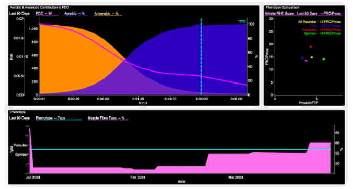Click the 'Sprinter' label on the Type axis
Viewport: 353px width, 189px height.
click(x=21, y=155)
